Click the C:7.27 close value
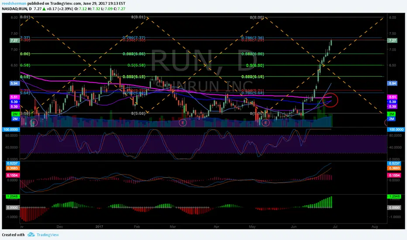 point(119,9)
